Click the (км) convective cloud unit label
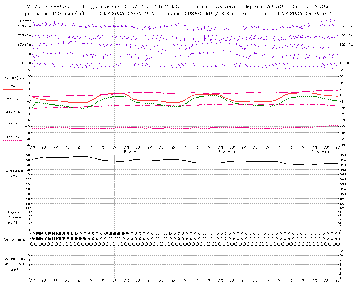Image resolution: width=354 pixels, height=283 pixels. tap(14, 269)
